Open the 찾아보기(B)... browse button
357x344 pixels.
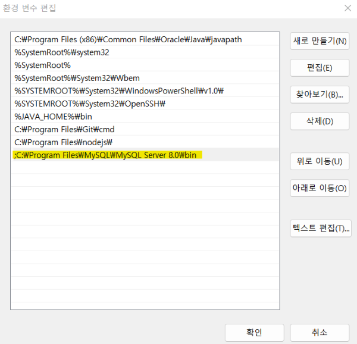pyautogui.click(x=320, y=94)
